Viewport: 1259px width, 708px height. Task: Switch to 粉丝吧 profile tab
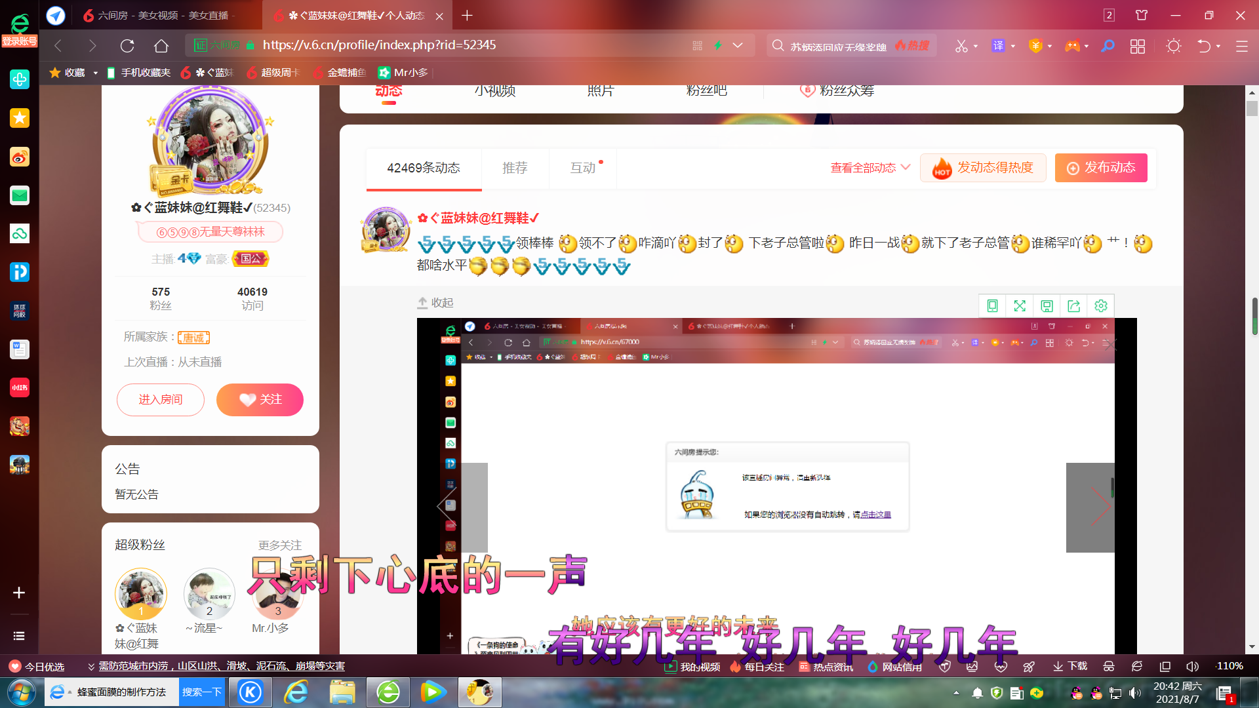coord(706,91)
